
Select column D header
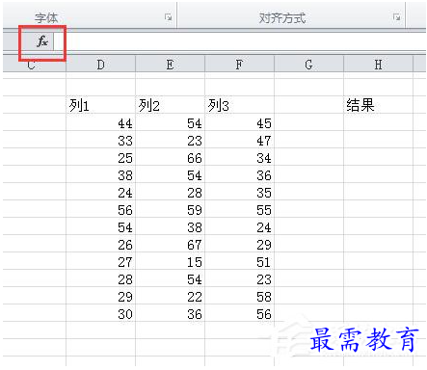(101, 65)
